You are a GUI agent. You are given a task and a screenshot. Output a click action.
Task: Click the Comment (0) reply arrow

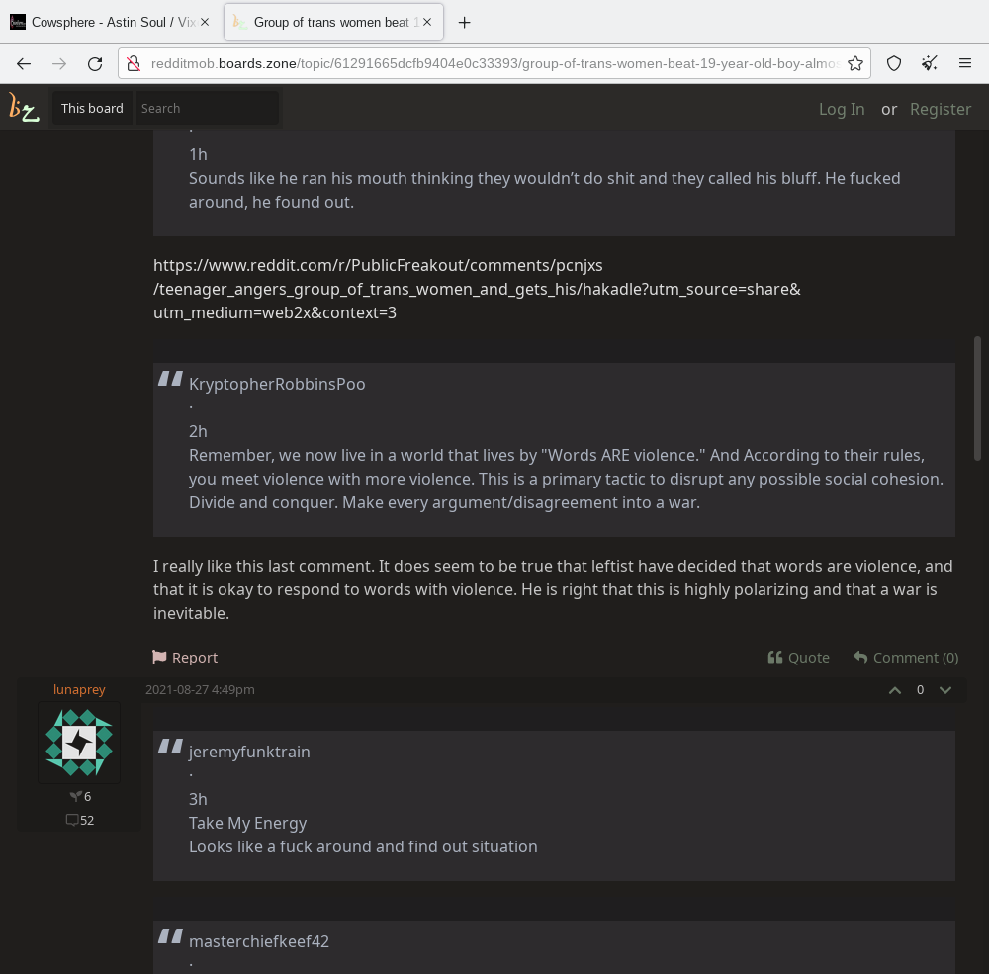point(860,658)
